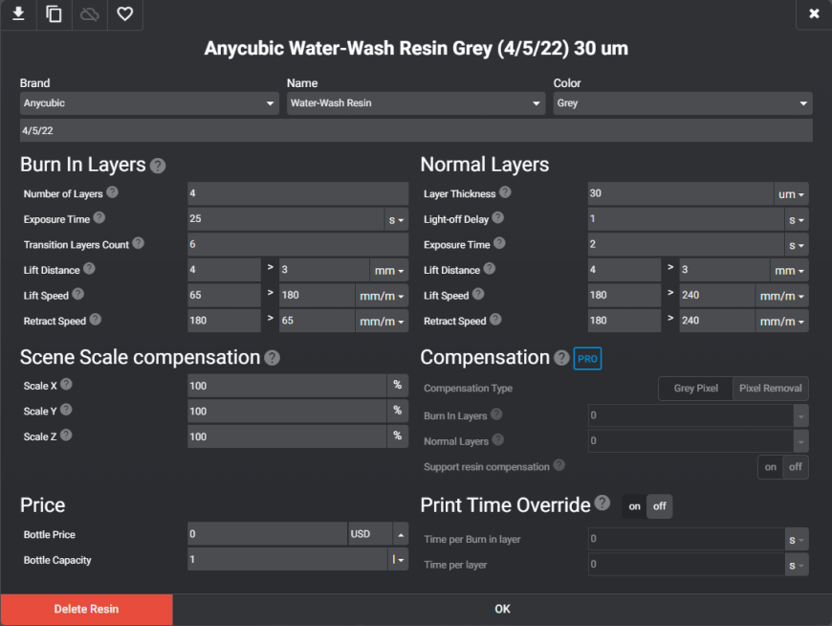Click the Delete Resin button
The width and height of the screenshot is (832, 626).
pyautogui.click(x=86, y=610)
